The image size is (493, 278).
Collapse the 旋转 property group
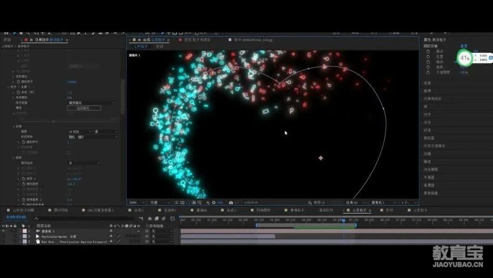coord(13,158)
